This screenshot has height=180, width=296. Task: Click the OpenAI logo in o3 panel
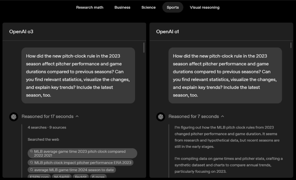14,116
